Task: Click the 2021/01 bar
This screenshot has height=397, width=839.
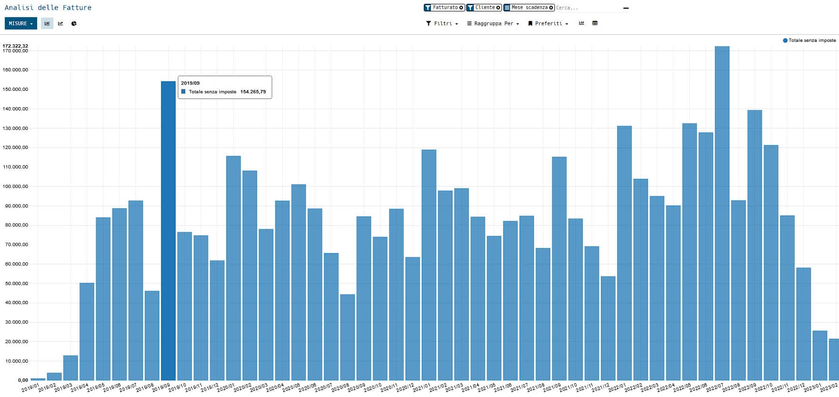Action: point(429,265)
